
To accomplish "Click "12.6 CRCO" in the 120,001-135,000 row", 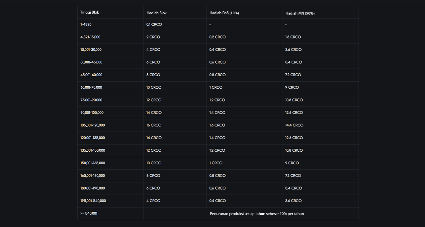I will pyautogui.click(x=294, y=138).
